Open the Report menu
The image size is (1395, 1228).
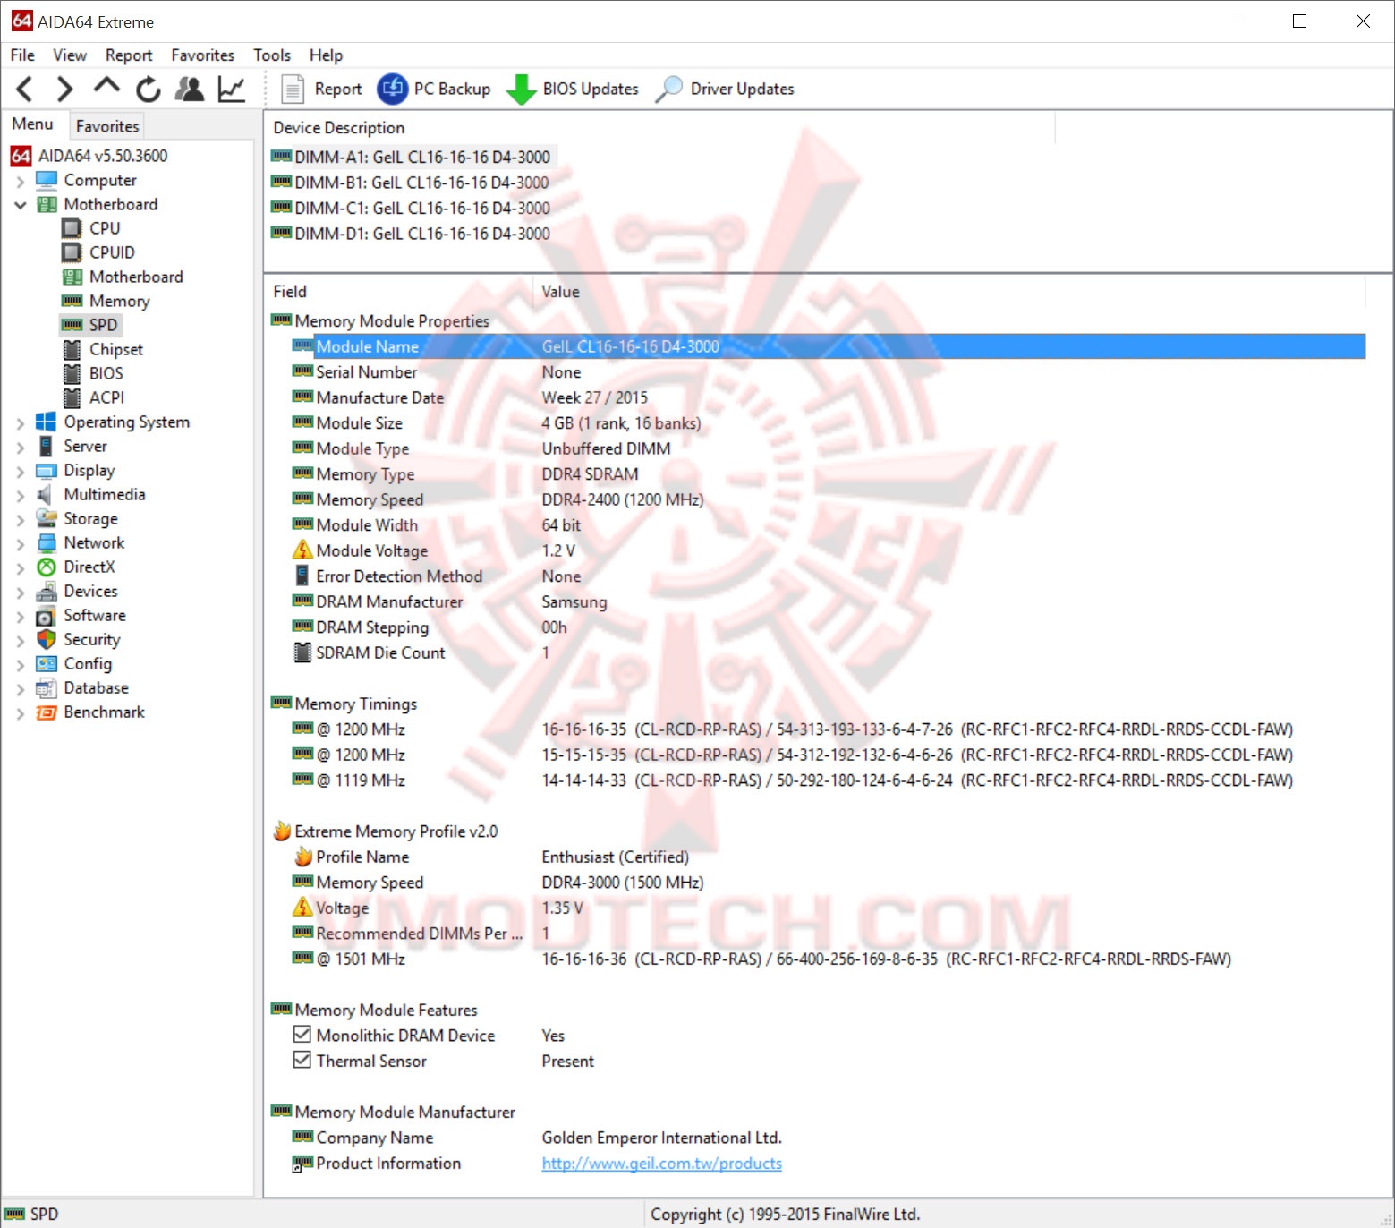point(129,55)
